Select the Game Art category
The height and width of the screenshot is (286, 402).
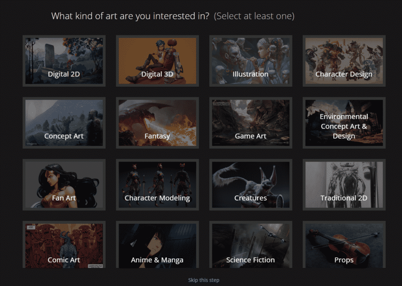tap(251, 123)
